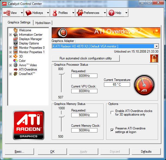Run automated clock configuration utility
Viewport: 166px width, 160px height.
click(86, 58)
